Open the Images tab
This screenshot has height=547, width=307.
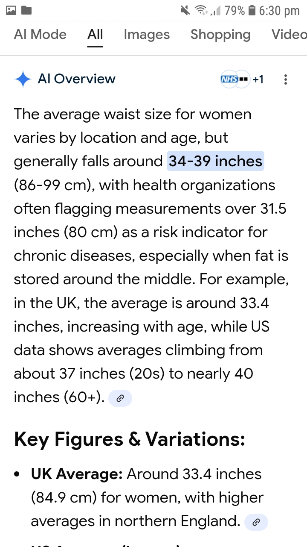coord(147,35)
